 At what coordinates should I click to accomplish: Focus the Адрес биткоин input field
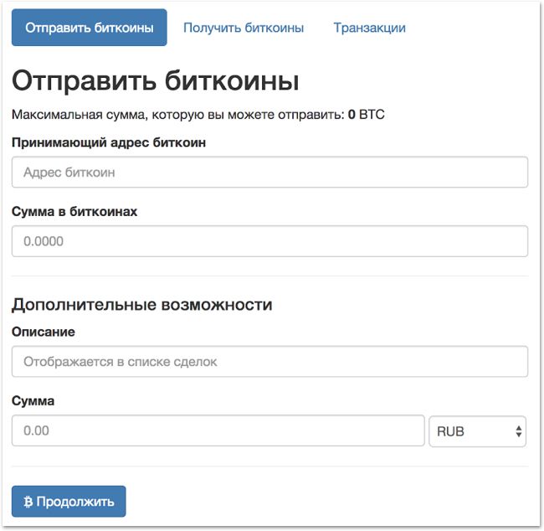[x=269, y=173]
